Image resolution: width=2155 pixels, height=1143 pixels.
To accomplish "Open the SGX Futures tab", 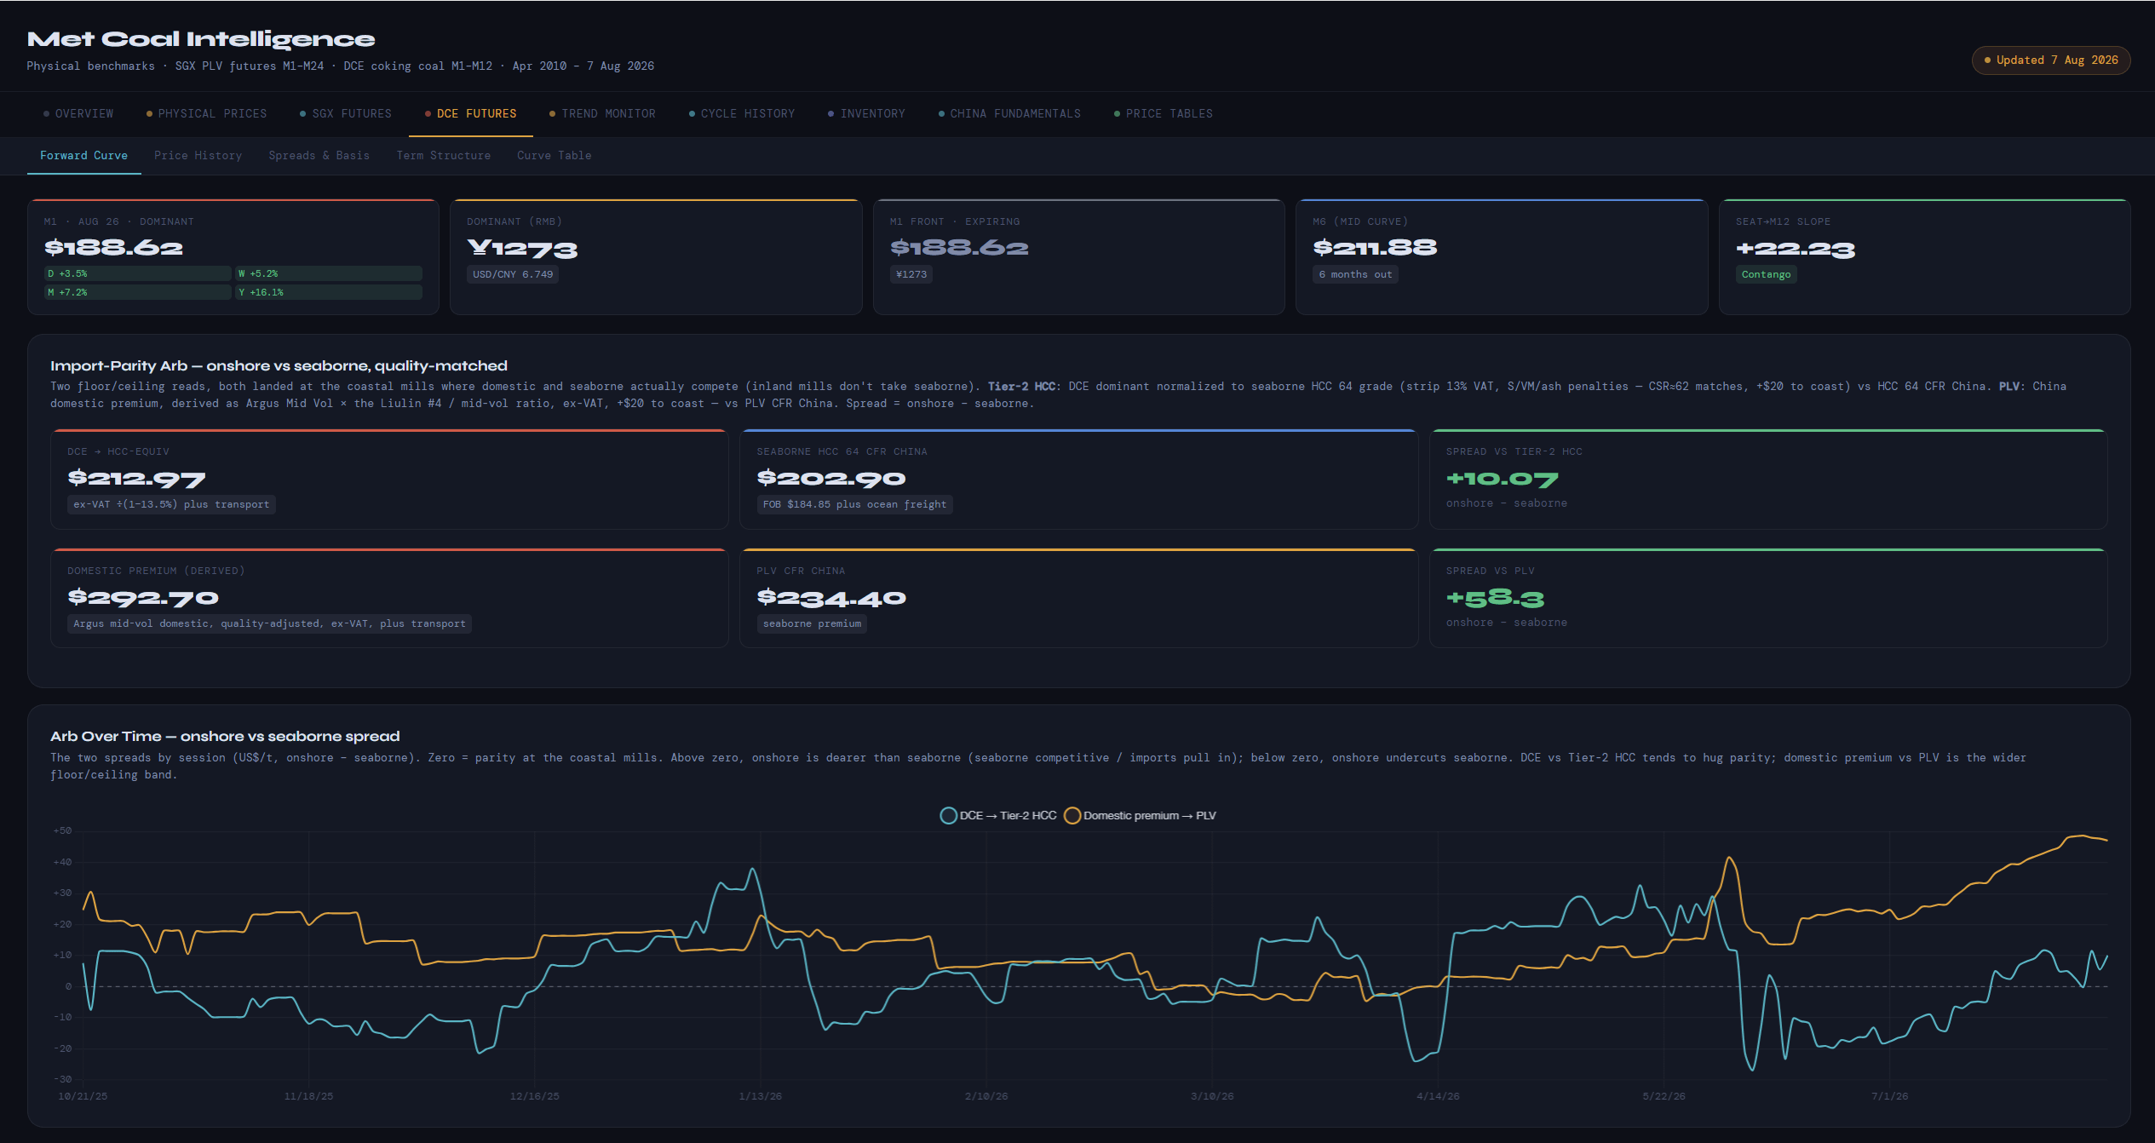I will pos(346,113).
